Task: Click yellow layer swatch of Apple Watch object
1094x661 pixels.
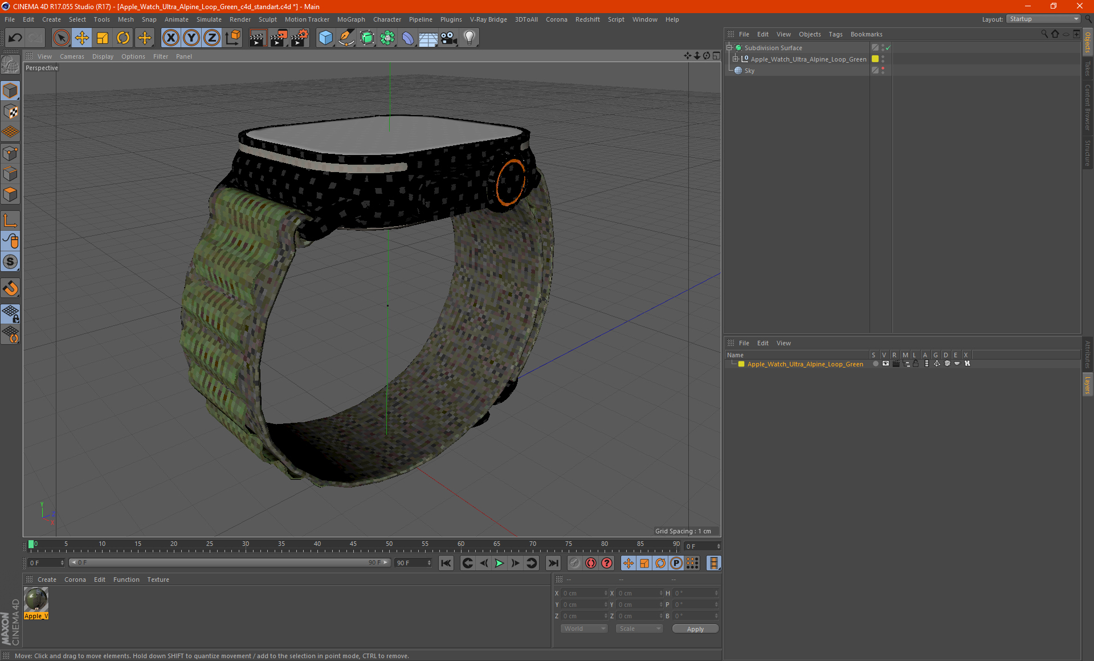Action: 875,59
